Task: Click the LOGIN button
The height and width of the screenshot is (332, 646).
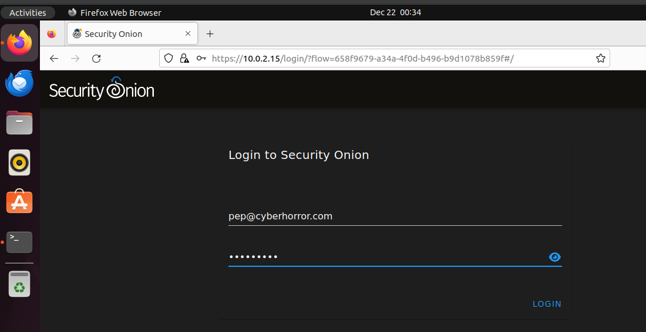Action: pyautogui.click(x=547, y=304)
